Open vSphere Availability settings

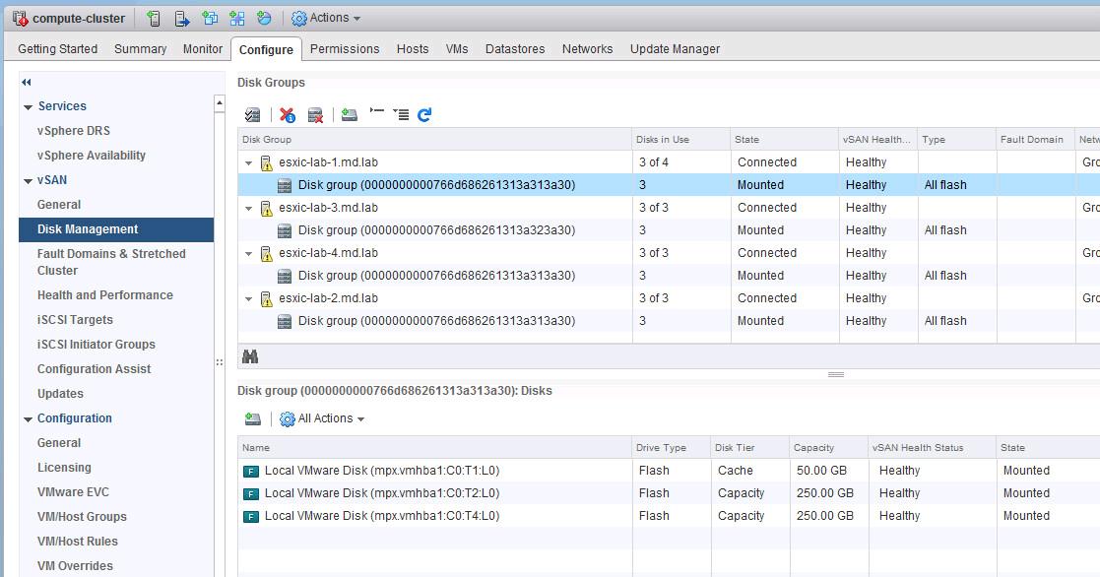point(92,155)
